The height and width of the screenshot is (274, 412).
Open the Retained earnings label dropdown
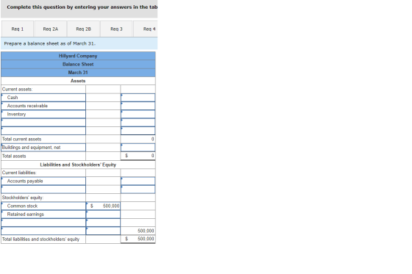click(43, 214)
